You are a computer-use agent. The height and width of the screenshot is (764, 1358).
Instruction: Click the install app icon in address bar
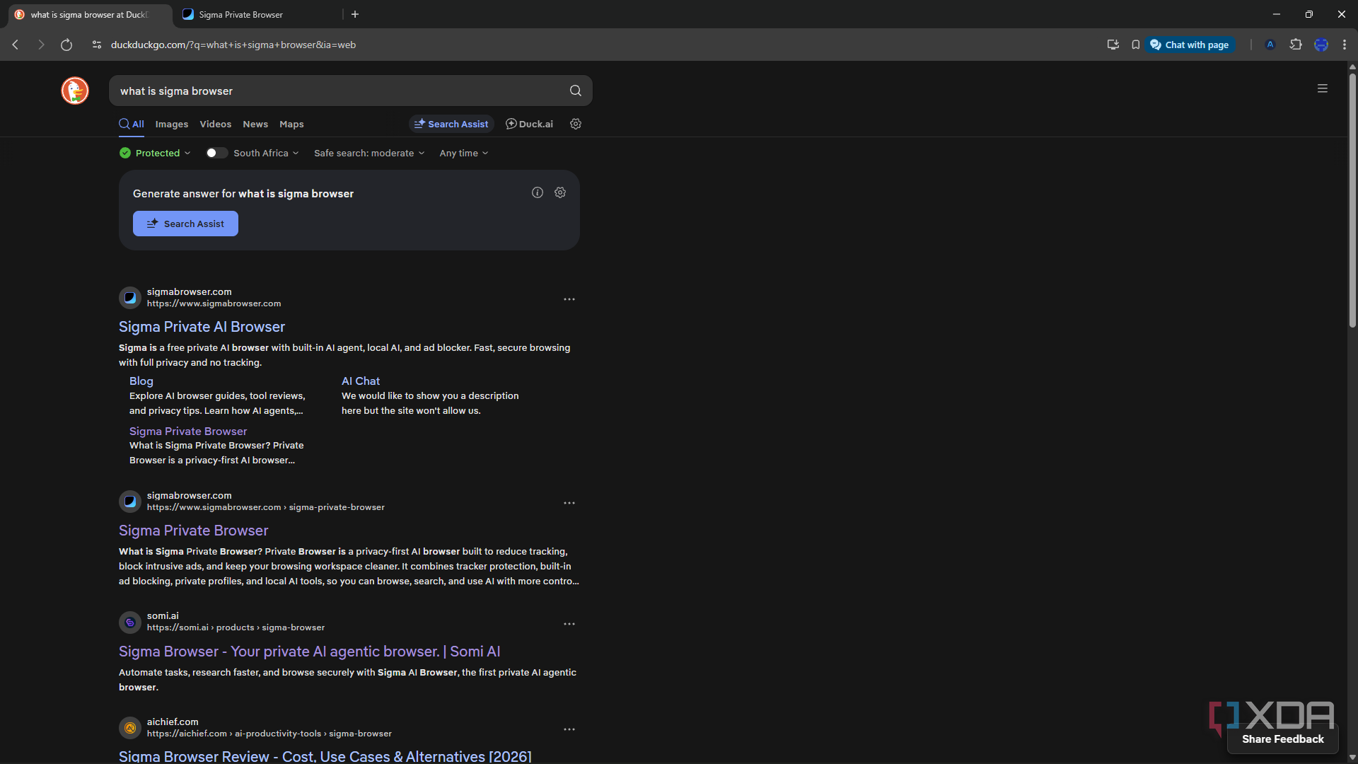[1113, 45]
